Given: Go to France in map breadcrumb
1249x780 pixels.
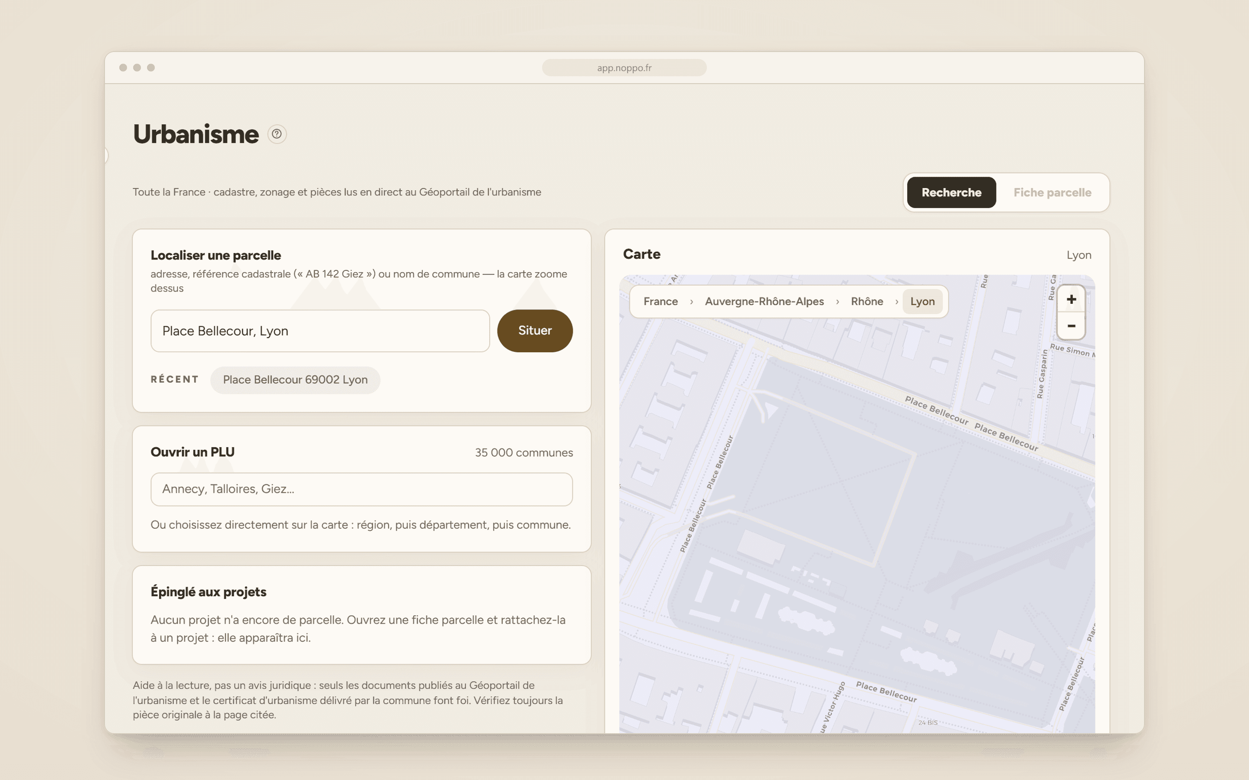Looking at the screenshot, I should pyautogui.click(x=660, y=301).
